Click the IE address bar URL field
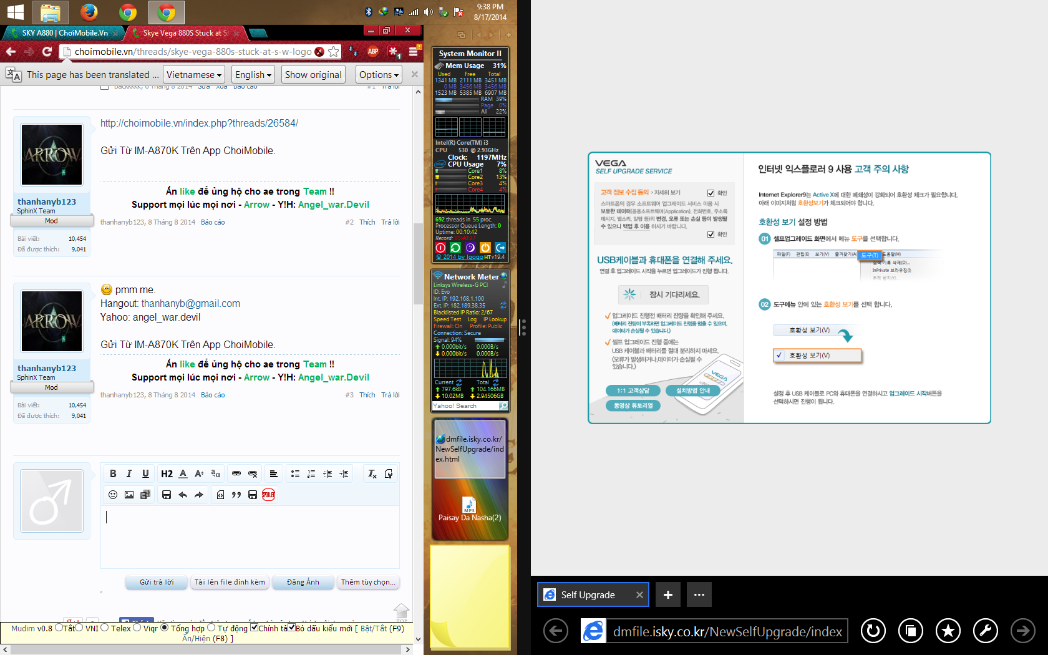 (727, 631)
